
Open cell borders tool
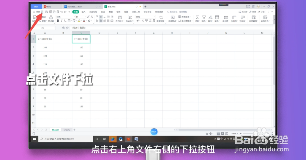tap(69, 21)
